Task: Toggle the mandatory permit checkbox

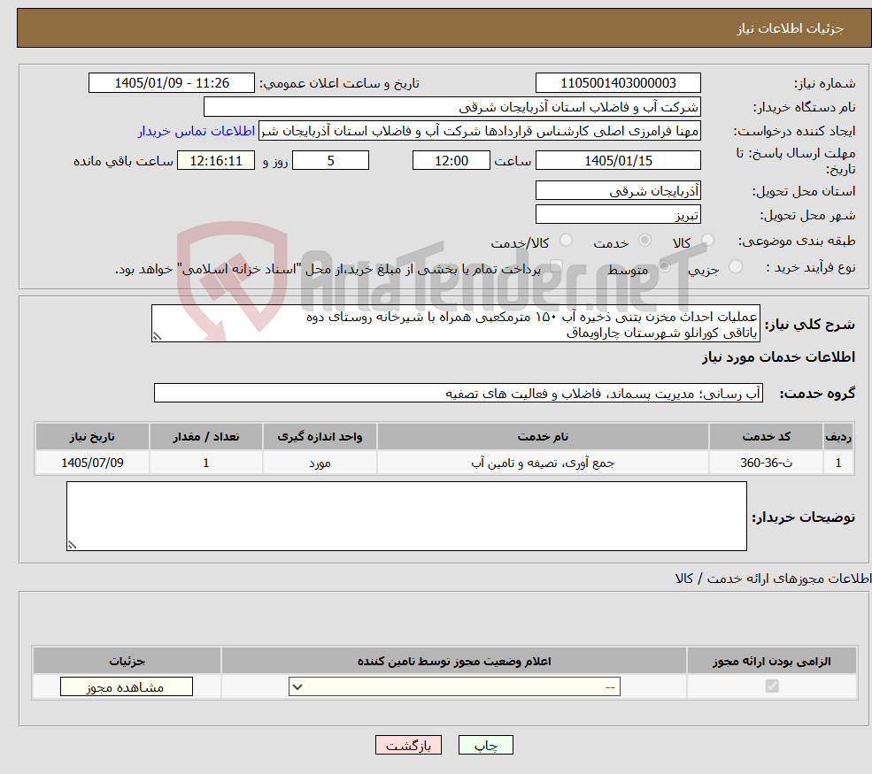Action: pyautogui.click(x=772, y=686)
